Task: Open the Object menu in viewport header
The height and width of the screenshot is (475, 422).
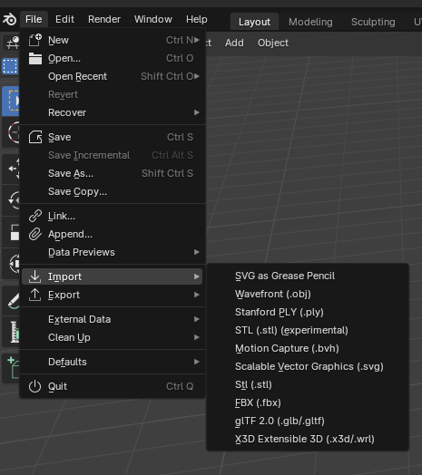Action: [x=273, y=43]
